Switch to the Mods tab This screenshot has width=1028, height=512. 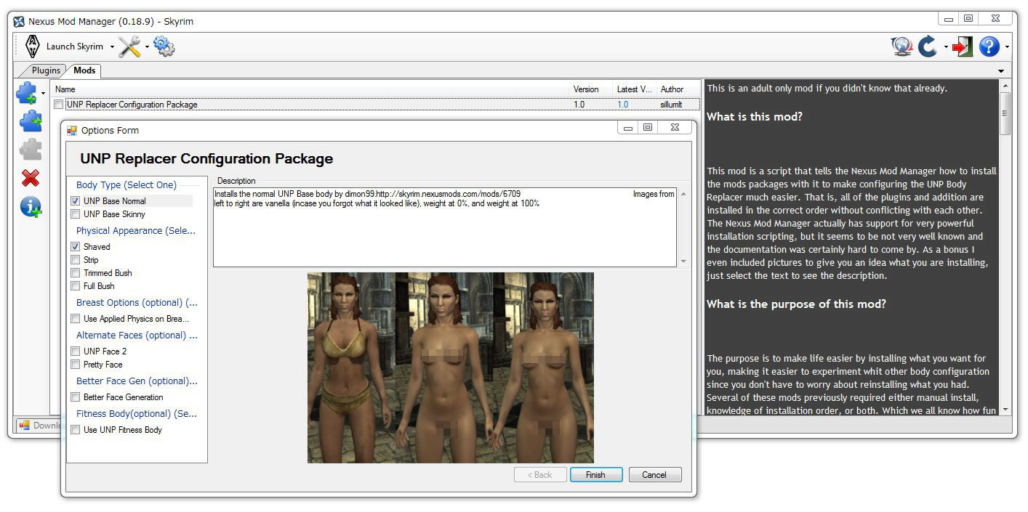[84, 70]
